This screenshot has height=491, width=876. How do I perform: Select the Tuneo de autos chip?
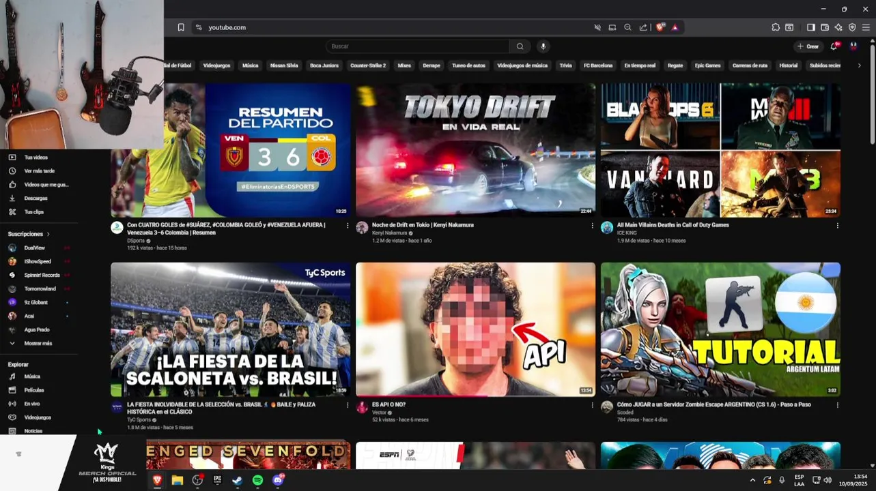click(x=468, y=65)
